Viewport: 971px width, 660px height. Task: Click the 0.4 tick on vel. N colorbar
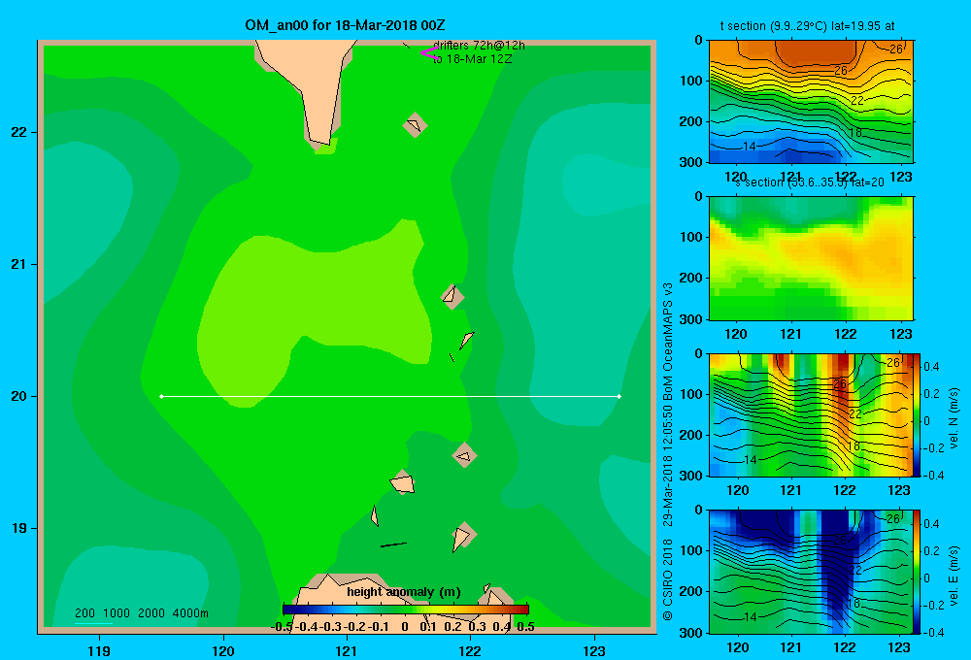pyautogui.click(x=932, y=367)
